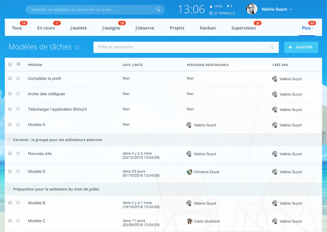Click Christine Duval's avatar in Modèle D row
The height and width of the screenshot is (232, 327).
pos(189,172)
